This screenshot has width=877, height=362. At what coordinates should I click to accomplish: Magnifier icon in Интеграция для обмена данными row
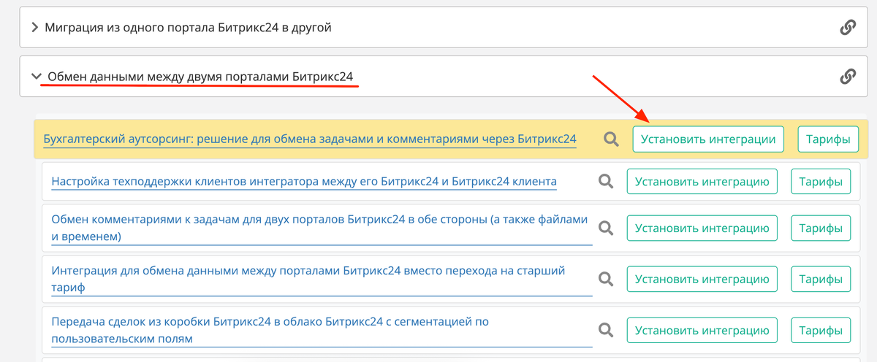coord(605,279)
